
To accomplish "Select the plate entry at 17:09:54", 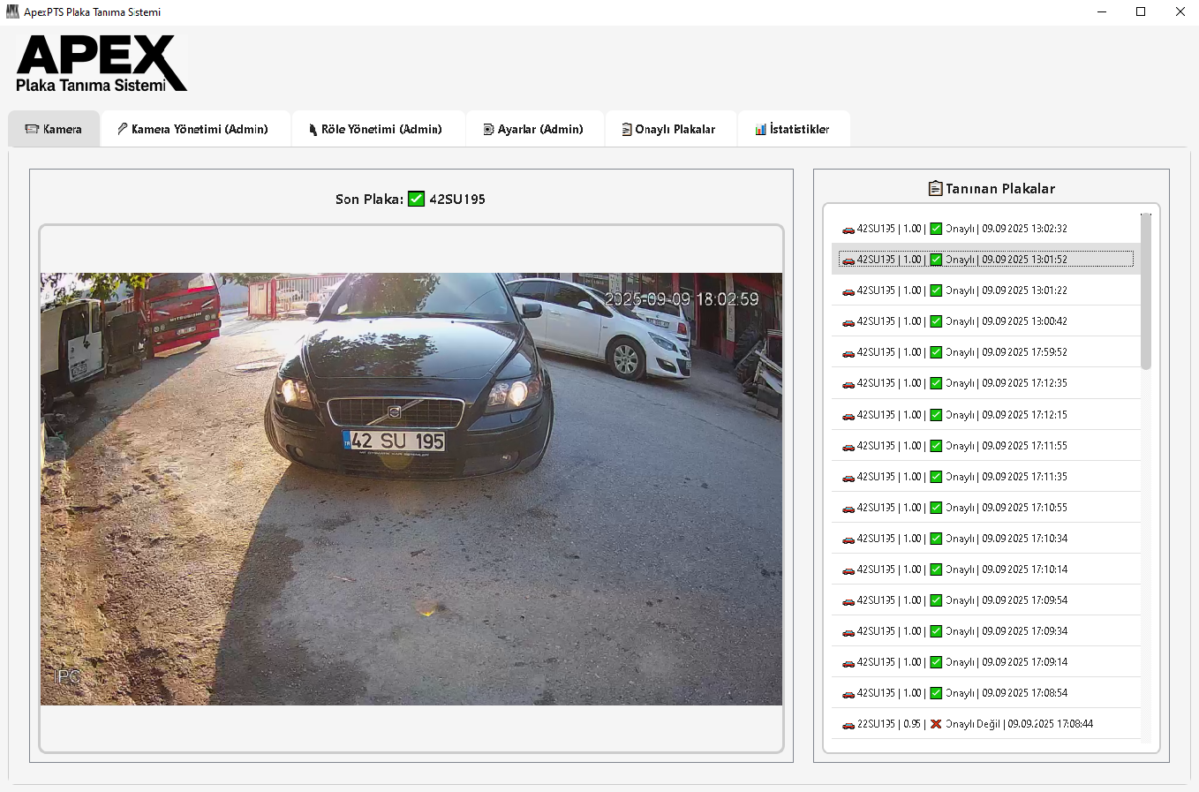I will tap(985, 600).
